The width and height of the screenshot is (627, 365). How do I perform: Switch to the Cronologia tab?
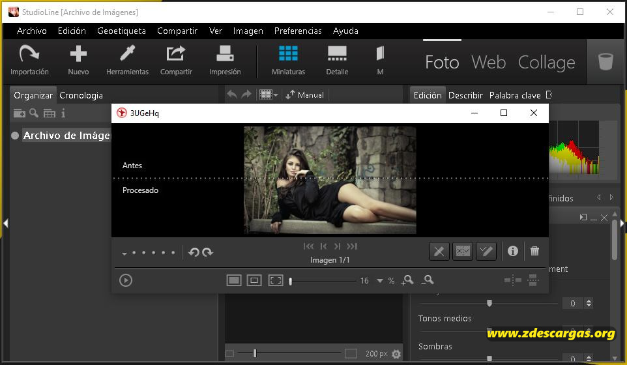tap(81, 95)
